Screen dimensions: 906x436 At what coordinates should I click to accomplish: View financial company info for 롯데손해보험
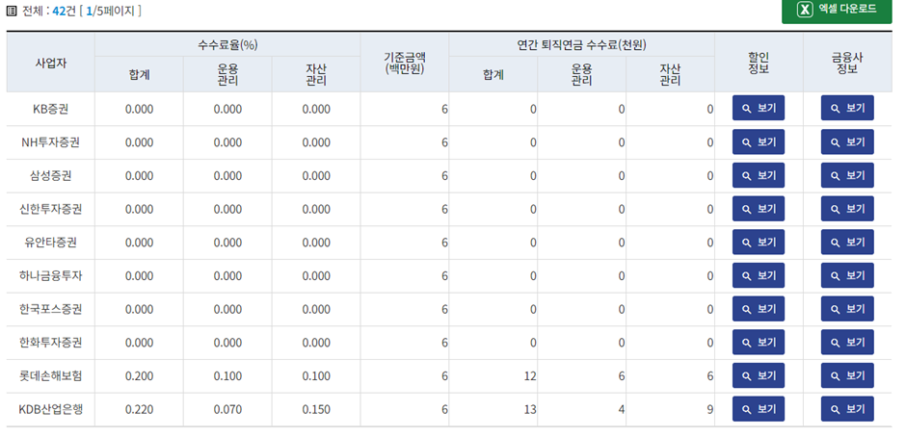coord(847,376)
